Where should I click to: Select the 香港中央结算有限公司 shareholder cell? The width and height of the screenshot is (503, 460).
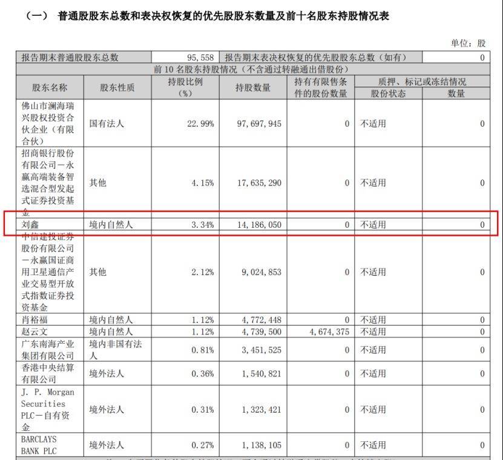pyautogui.click(x=50, y=373)
